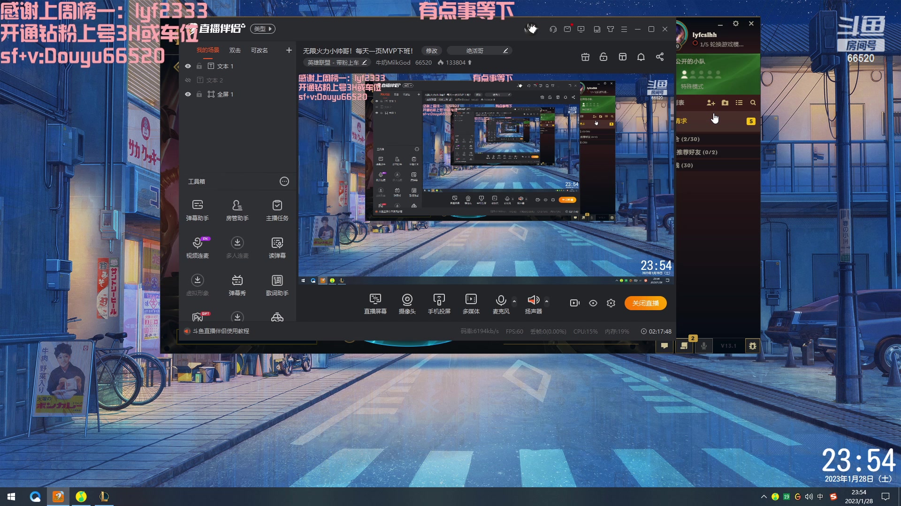901x506 pixels.
Task: Expand the 工具箱 more options button
Action: pyautogui.click(x=284, y=181)
